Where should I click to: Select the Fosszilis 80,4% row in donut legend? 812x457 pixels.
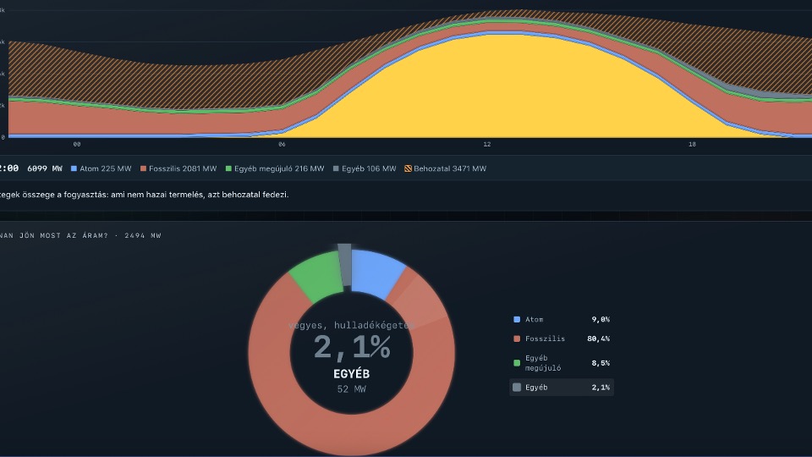[562, 339]
